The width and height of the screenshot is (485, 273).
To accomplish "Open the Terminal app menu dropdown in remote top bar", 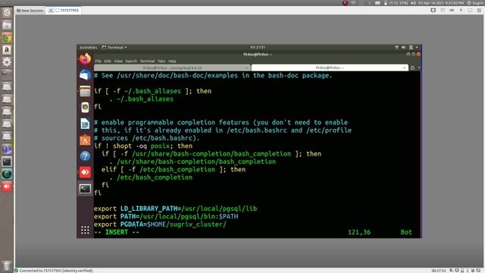I will (114, 47).
